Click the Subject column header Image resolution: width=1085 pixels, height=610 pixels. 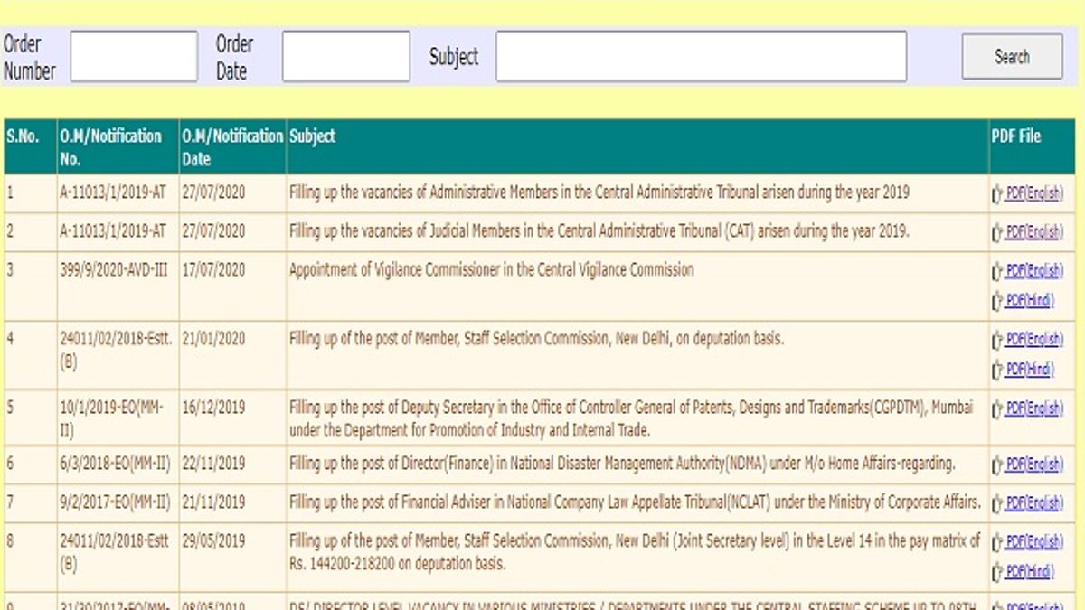[313, 136]
